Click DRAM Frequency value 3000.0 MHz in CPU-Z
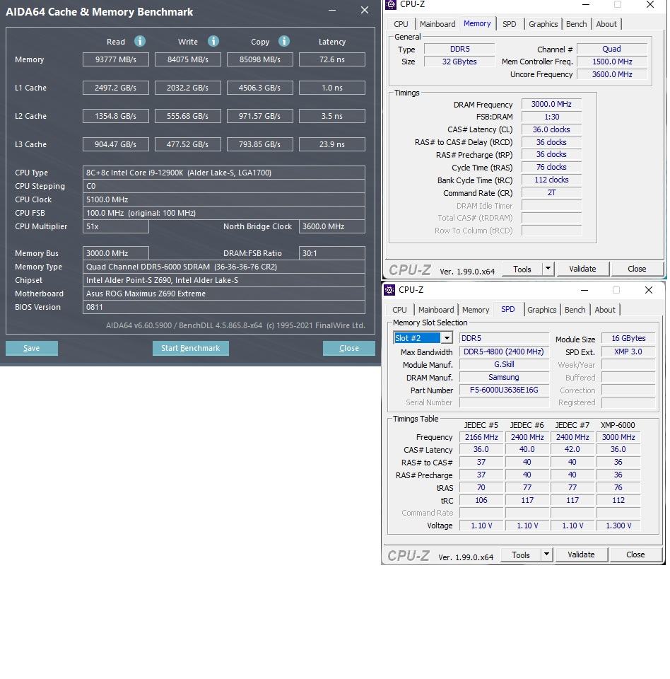This screenshot has height=679, width=670. tap(551, 104)
